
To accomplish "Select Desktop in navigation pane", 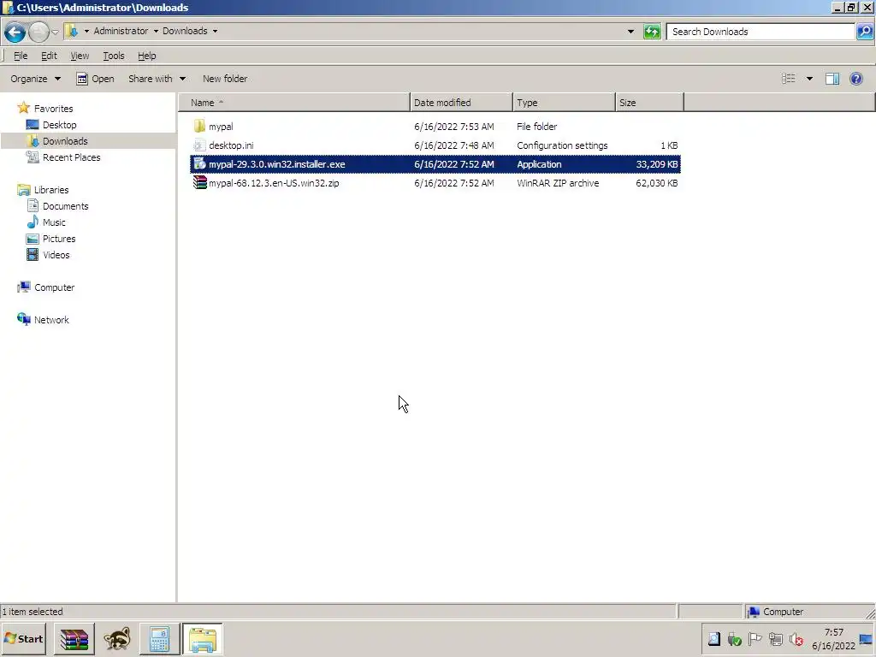I will pos(51,125).
